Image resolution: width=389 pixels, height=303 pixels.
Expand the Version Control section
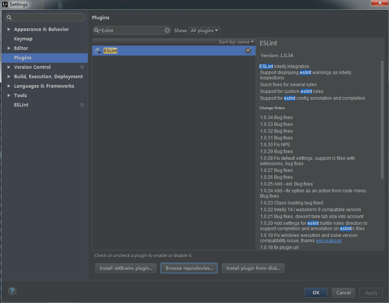pos(9,67)
